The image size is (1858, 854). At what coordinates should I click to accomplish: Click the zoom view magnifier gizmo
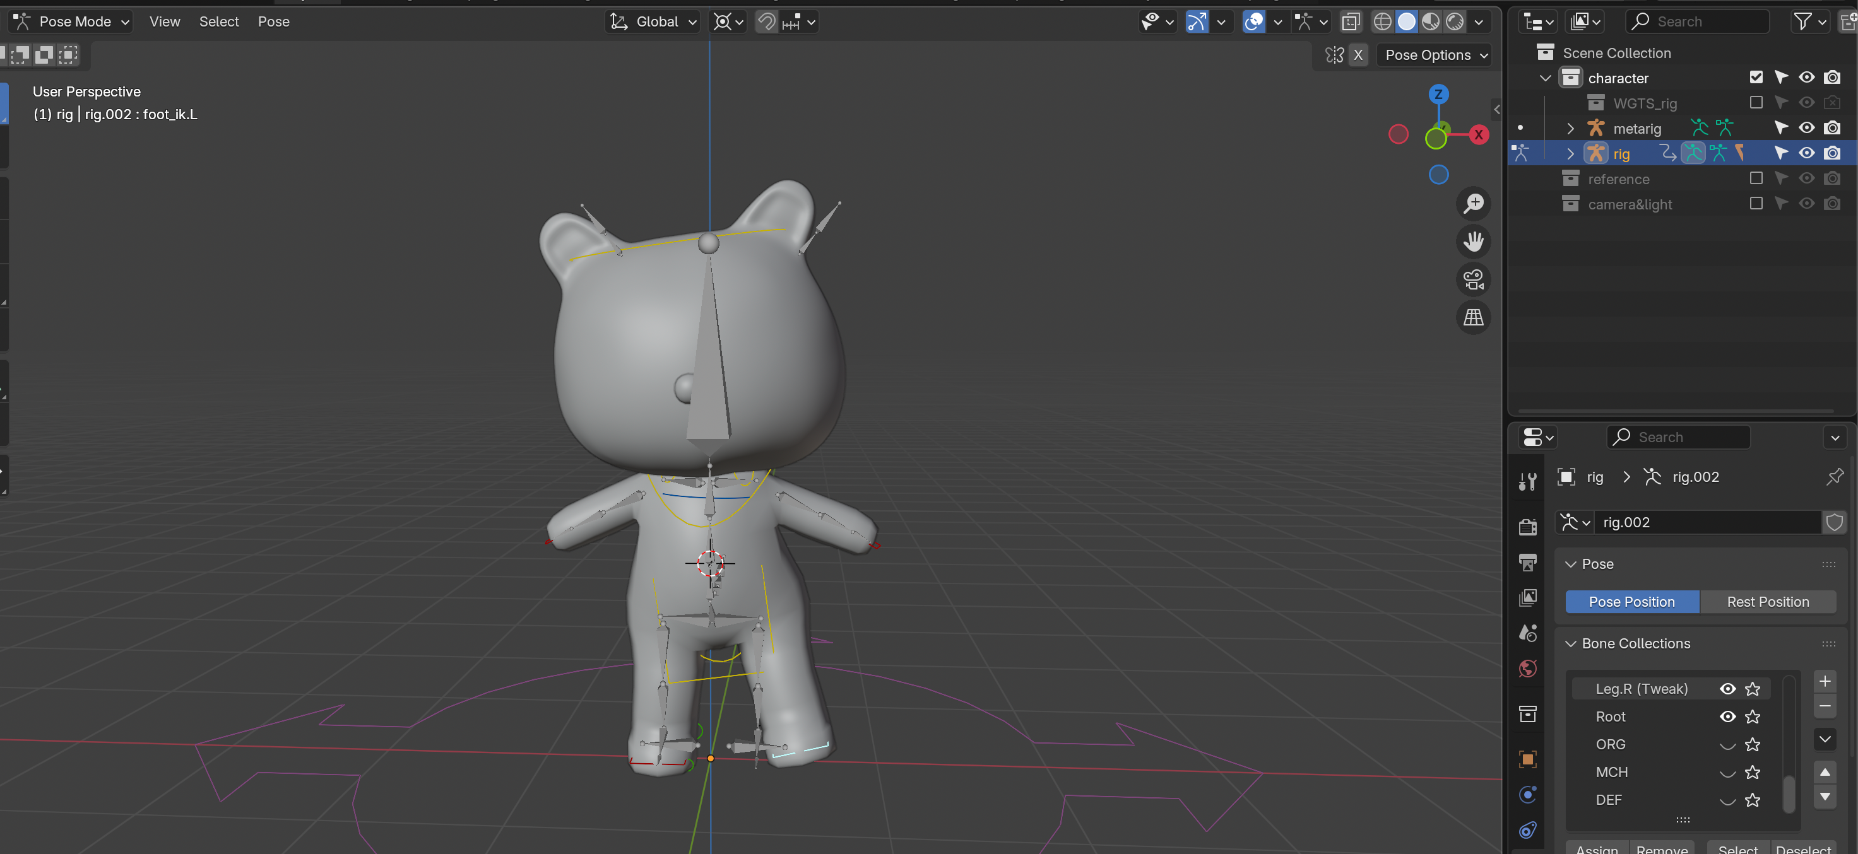tap(1474, 204)
